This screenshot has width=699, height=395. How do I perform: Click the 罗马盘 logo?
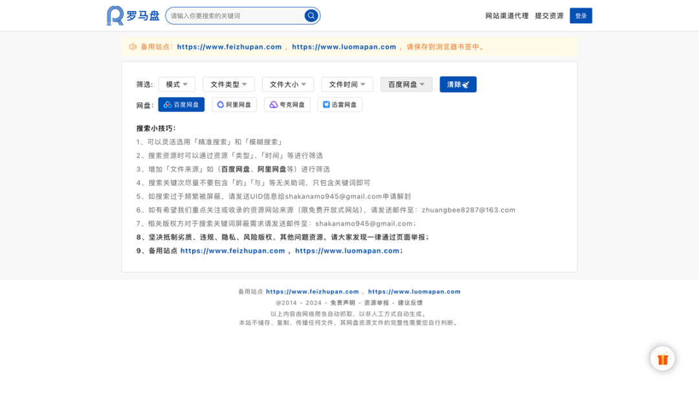tap(133, 16)
